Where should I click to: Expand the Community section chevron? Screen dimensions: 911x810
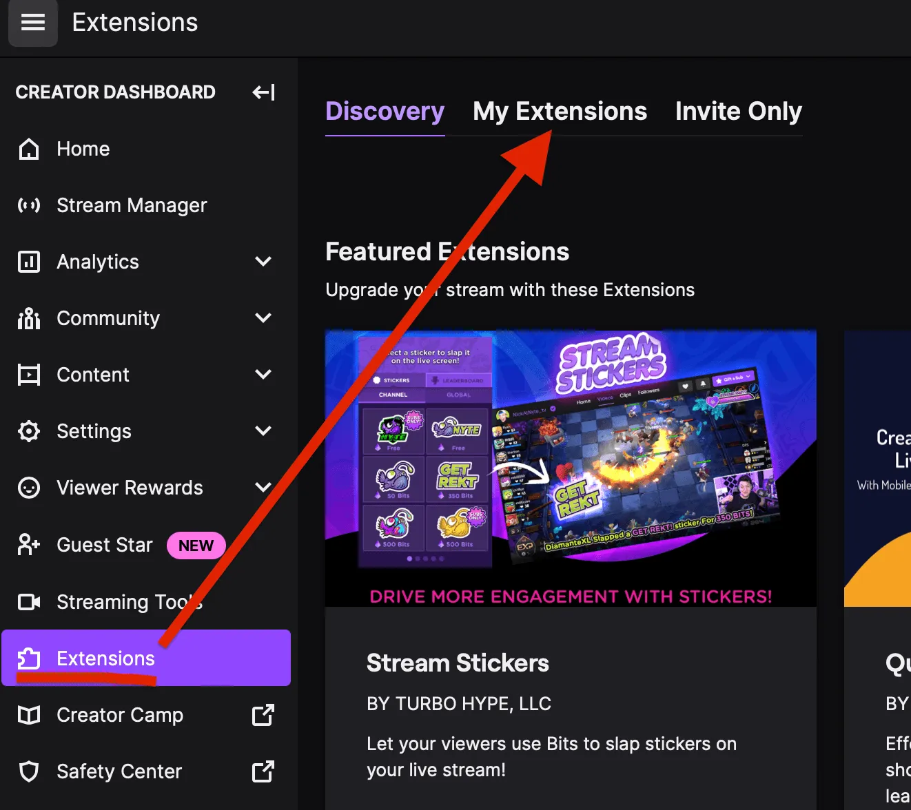263,318
